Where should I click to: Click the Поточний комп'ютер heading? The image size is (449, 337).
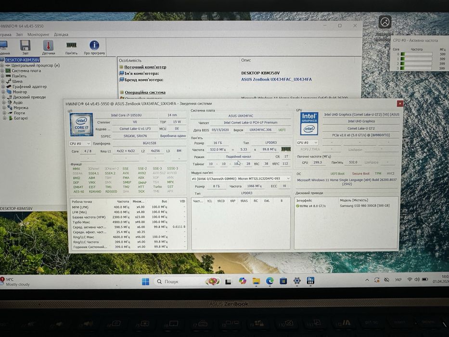[145, 67]
